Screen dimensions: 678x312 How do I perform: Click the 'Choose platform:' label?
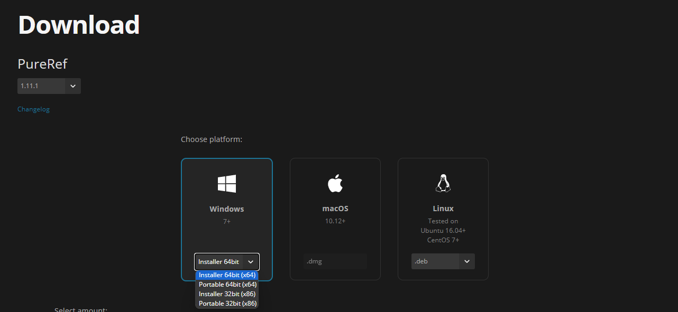click(212, 139)
